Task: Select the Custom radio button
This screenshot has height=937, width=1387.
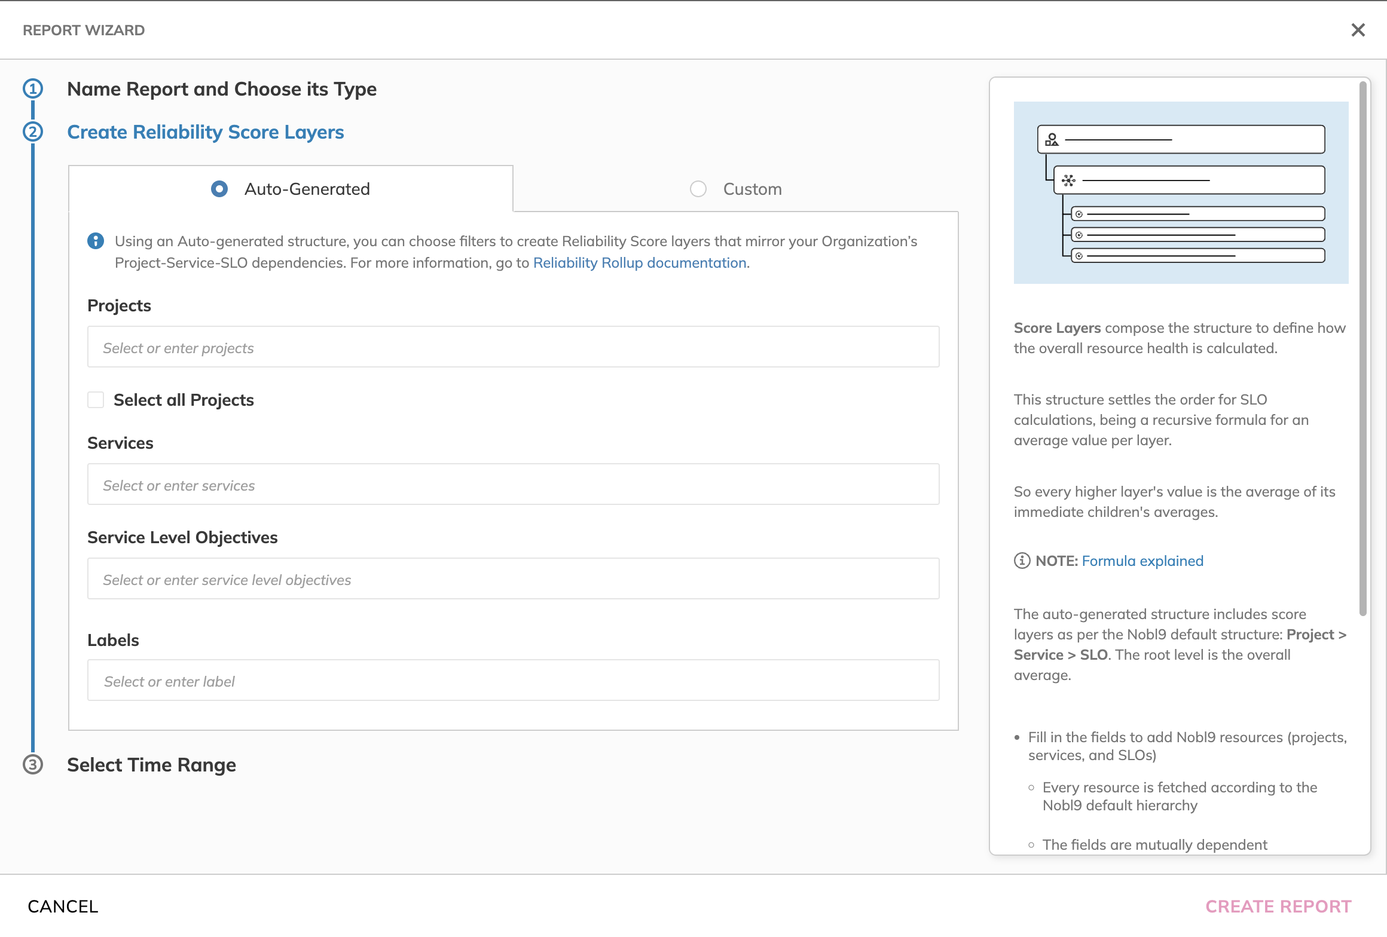Action: click(698, 188)
